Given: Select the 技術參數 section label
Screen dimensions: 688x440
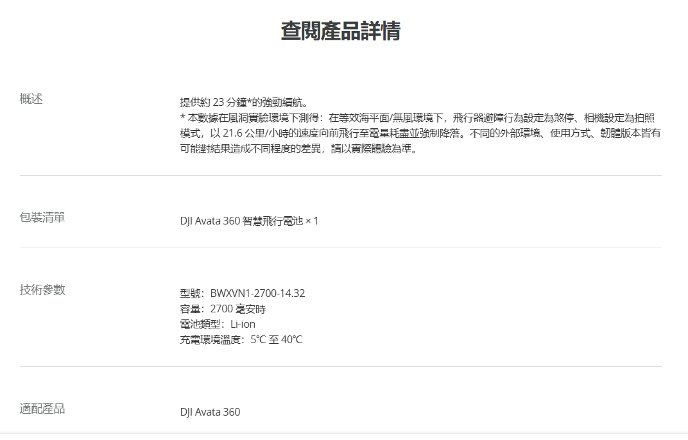Looking at the screenshot, I should click(42, 290).
